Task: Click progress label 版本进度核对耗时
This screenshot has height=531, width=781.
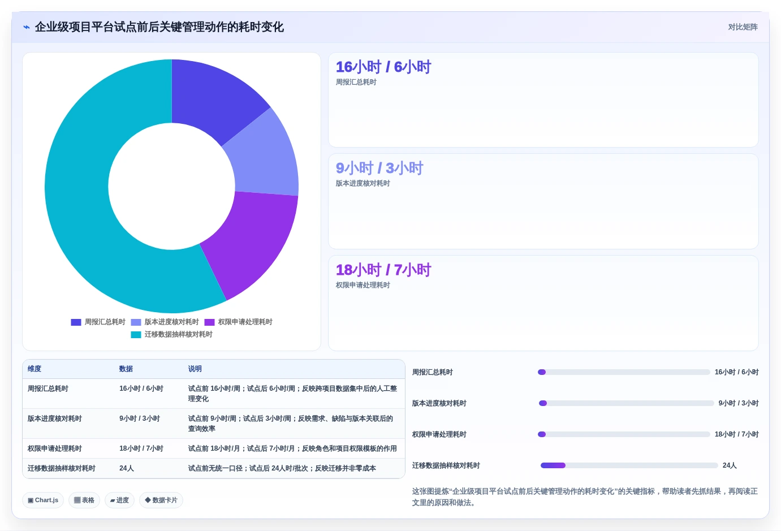Action: coord(439,403)
